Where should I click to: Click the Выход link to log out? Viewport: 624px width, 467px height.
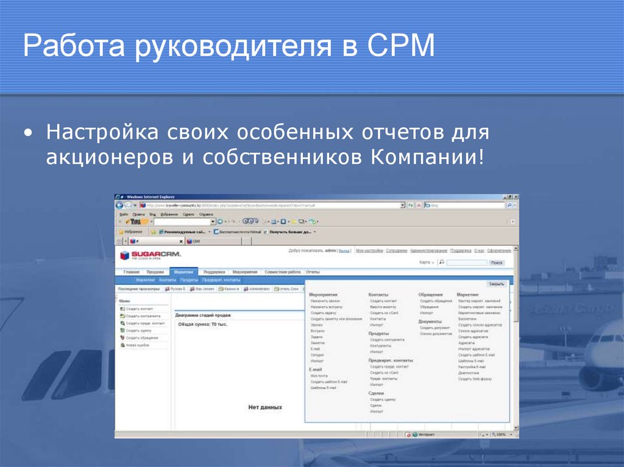click(x=343, y=250)
